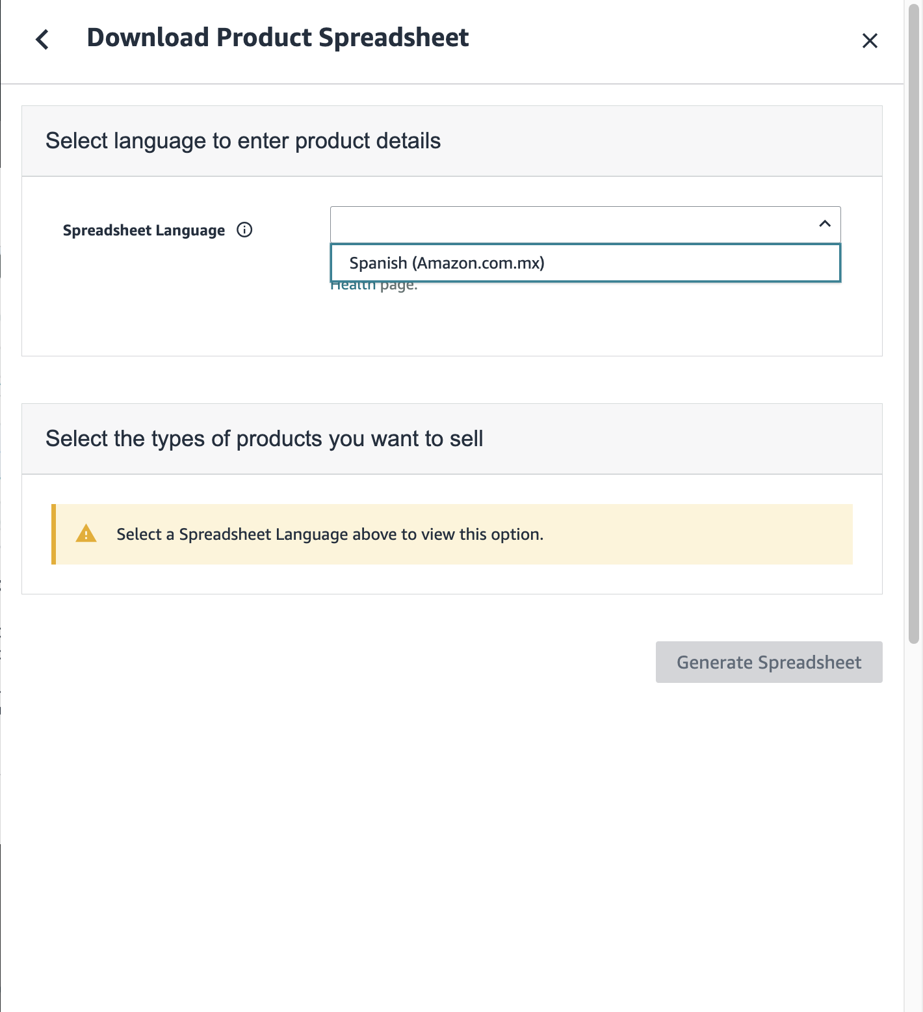
Task: Go back using the left chevron arrow
Action: pyautogui.click(x=42, y=40)
